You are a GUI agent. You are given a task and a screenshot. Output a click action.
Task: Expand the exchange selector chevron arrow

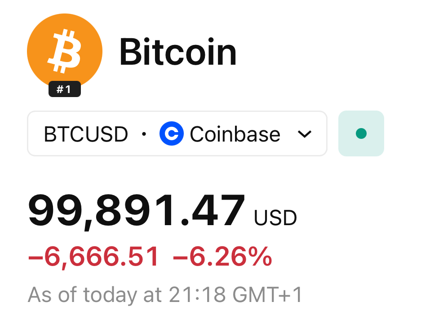coord(305,134)
